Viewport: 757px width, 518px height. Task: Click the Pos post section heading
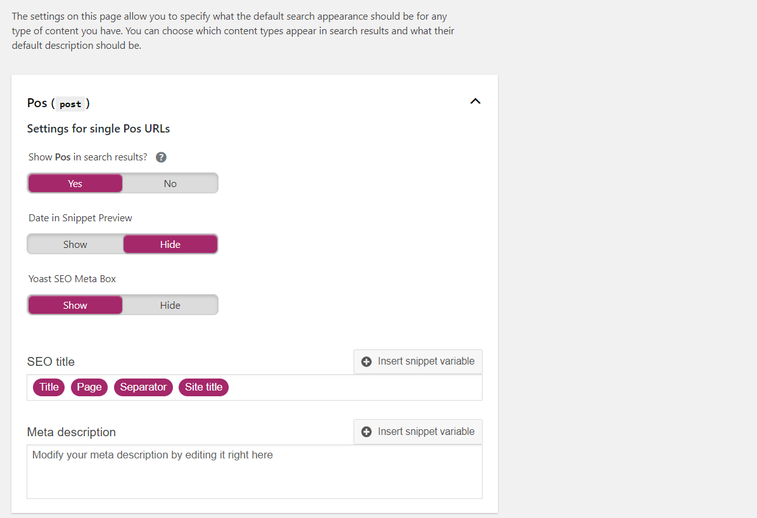[58, 103]
